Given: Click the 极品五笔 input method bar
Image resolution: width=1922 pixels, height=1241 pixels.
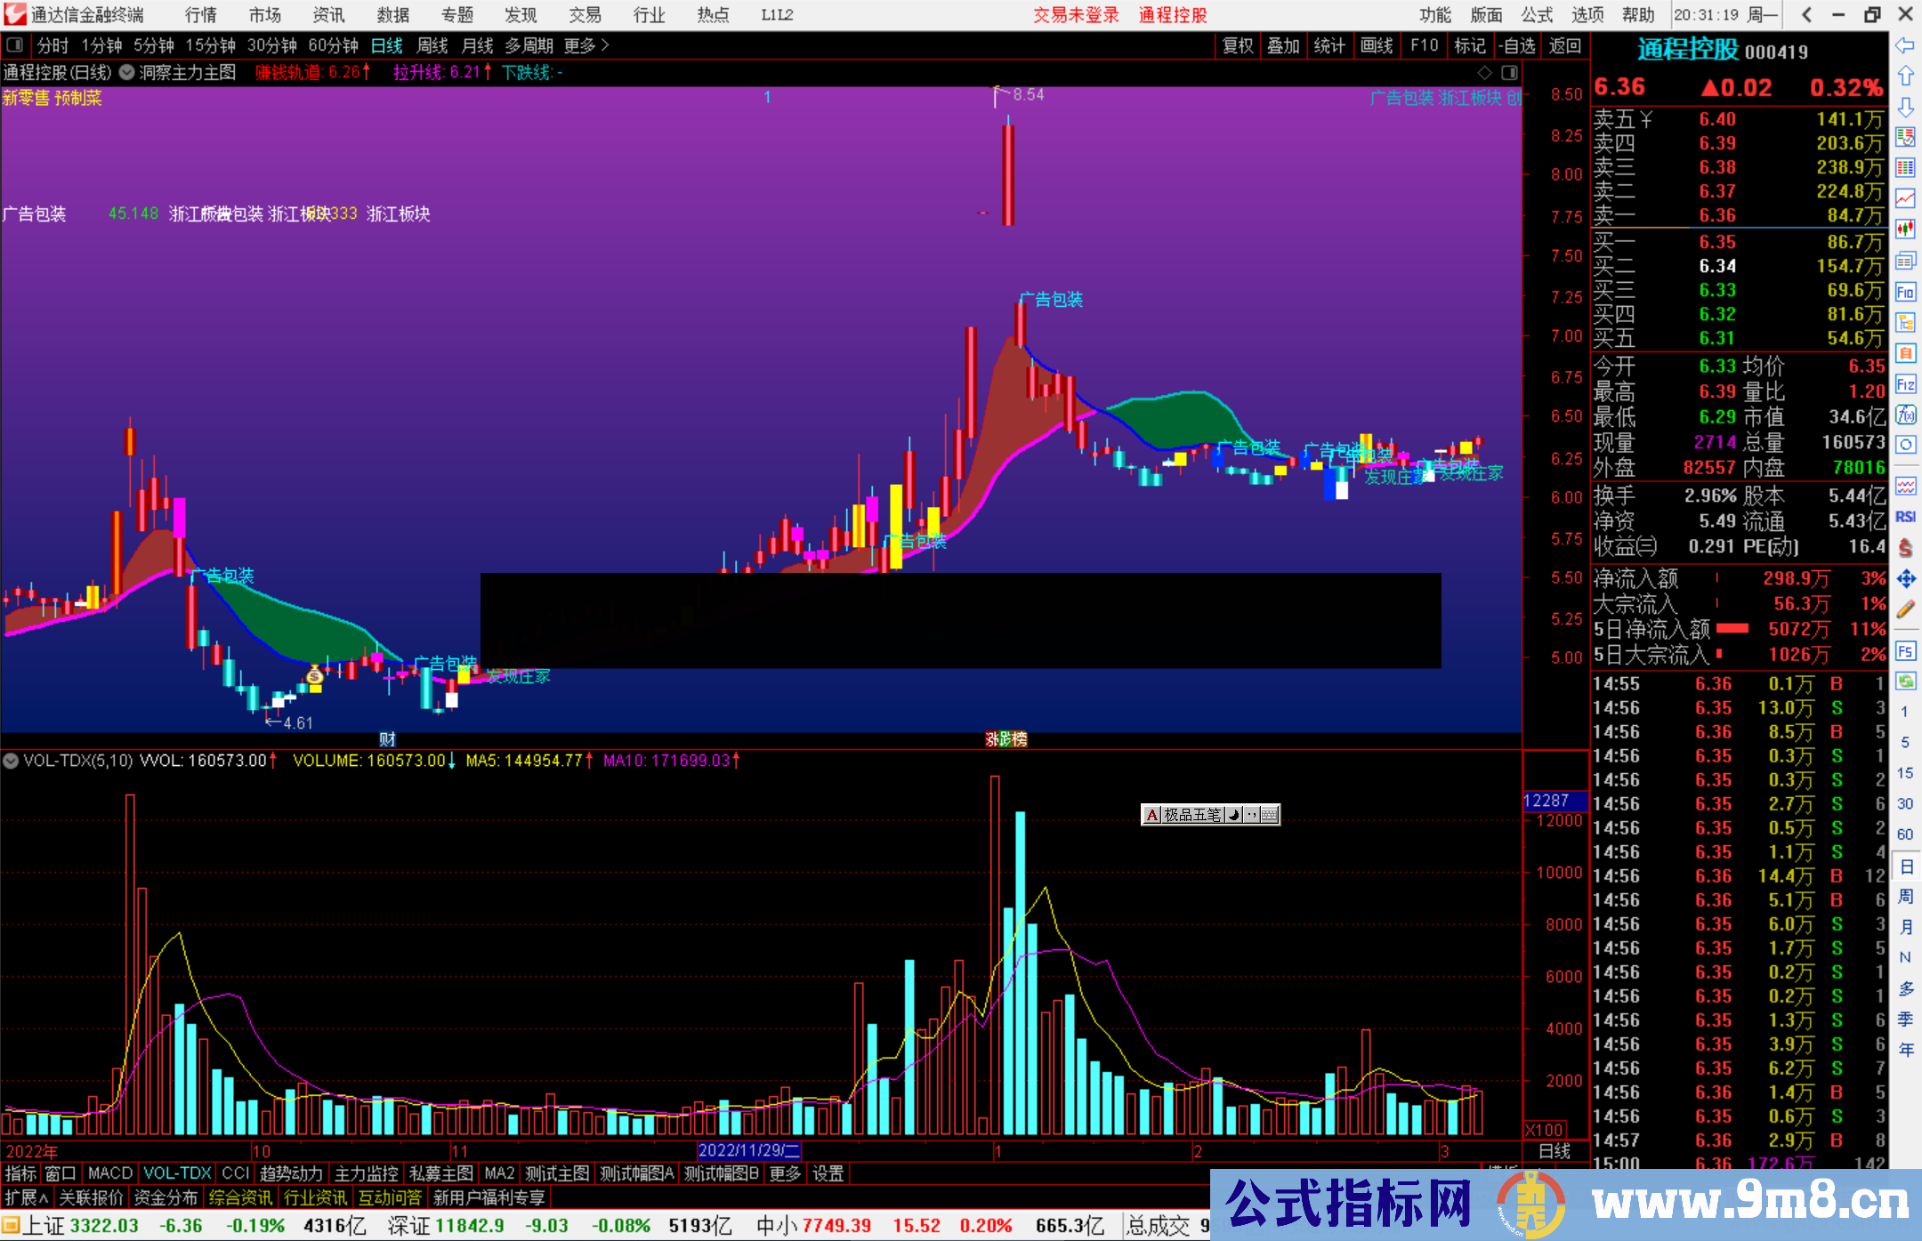Looking at the screenshot, I should coord(1210,814).
